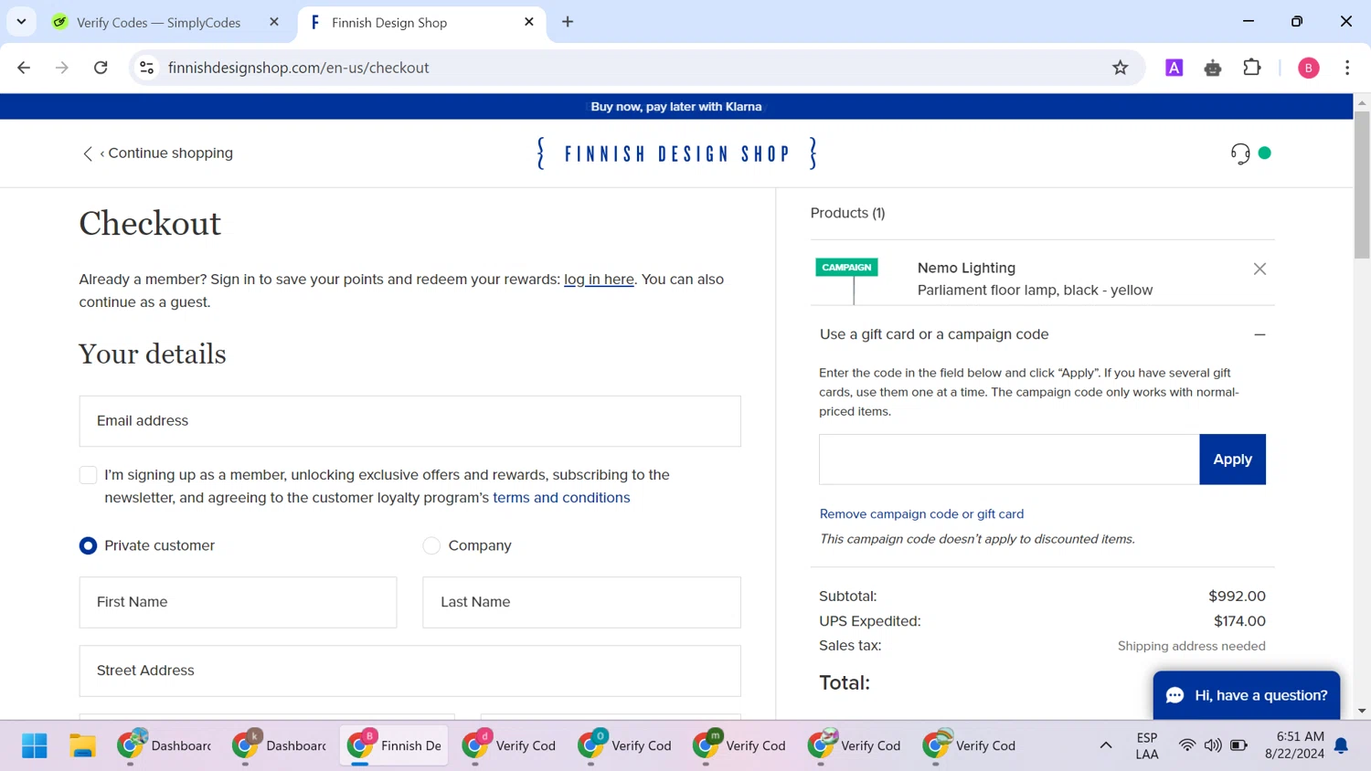Focus the First Name field
Image resolution: width=1371 pixels, height=771 pixels.
click(238, 602)
